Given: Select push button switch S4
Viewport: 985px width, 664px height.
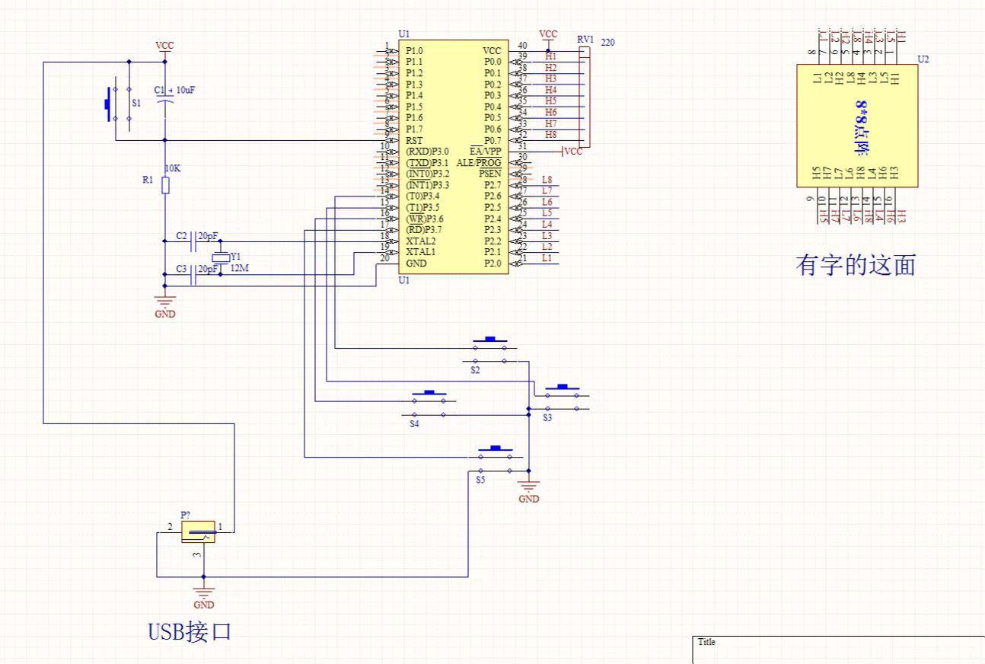Looking at the screenshot, I should click(x=429, y=404).
